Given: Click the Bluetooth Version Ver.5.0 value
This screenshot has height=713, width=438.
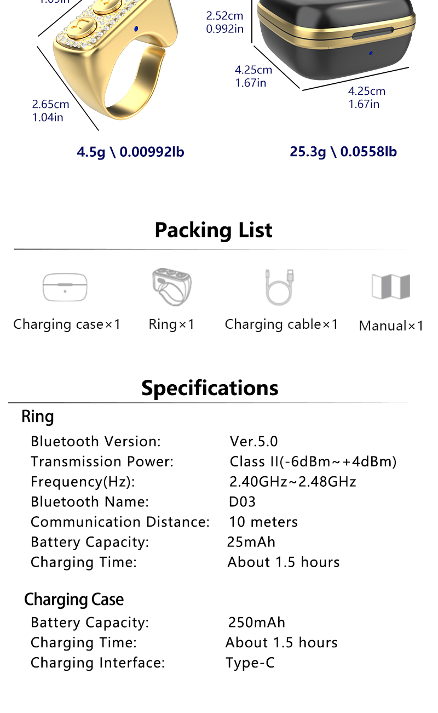Looking at the screenshot, I should [x=254, y=442].
